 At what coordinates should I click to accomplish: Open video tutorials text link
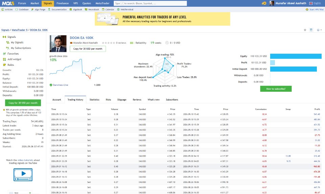25,160
